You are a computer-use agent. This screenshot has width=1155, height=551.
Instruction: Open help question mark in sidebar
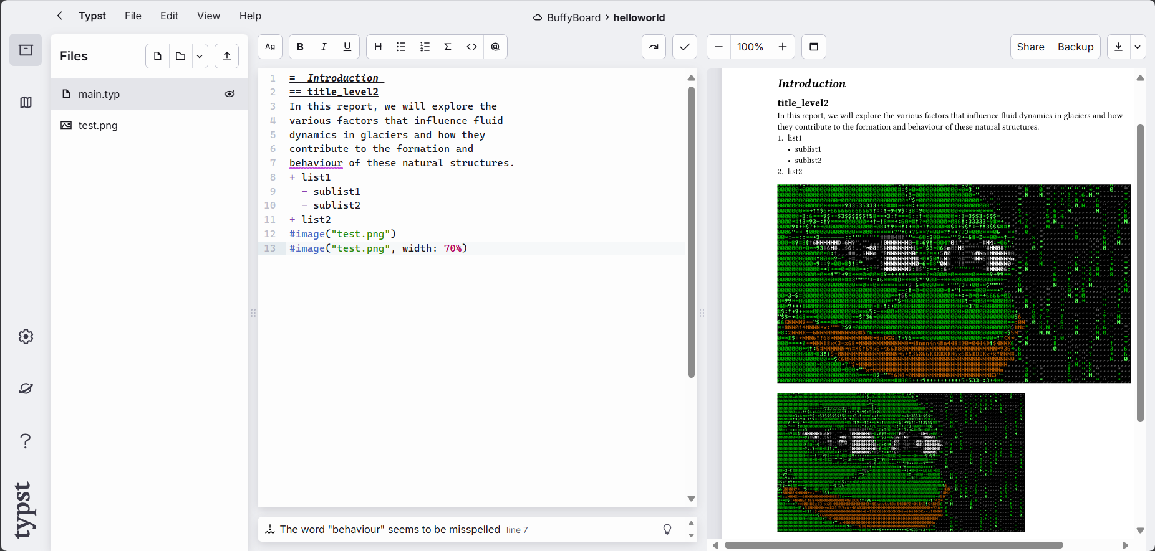pos(26,441)
